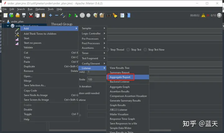Expand the Config Element submenu
The image size is (224, 133).
[93, 64]
